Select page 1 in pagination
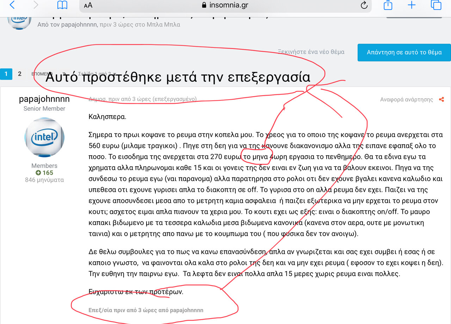 pyautogui.click(x=6, y=74)
